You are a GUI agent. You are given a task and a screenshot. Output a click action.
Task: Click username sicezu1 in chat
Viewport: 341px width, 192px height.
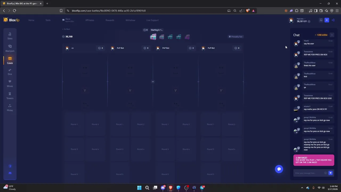coord(307,106)
